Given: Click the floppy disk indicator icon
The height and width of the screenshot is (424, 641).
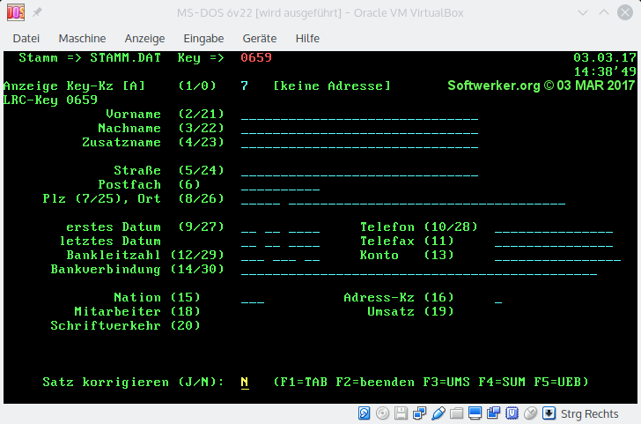Looking at the screenshot, I should coord(402,413).
